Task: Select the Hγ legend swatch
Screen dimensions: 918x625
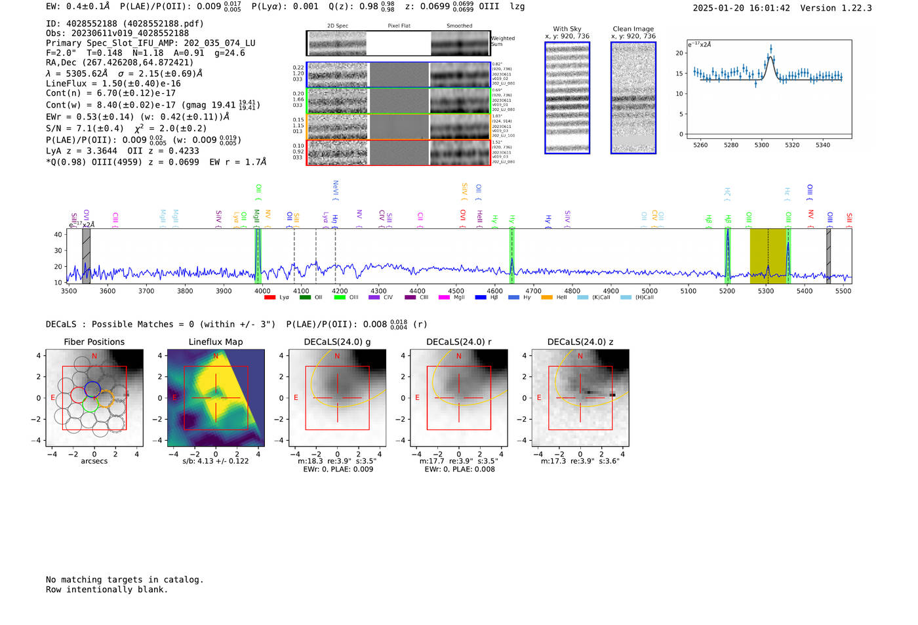Action: coord(513,297)
